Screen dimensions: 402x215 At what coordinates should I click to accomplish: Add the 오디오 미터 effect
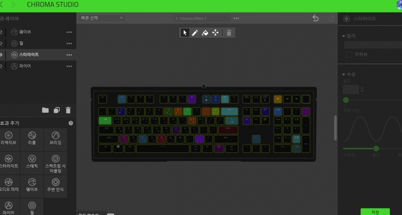pos(9,185)
